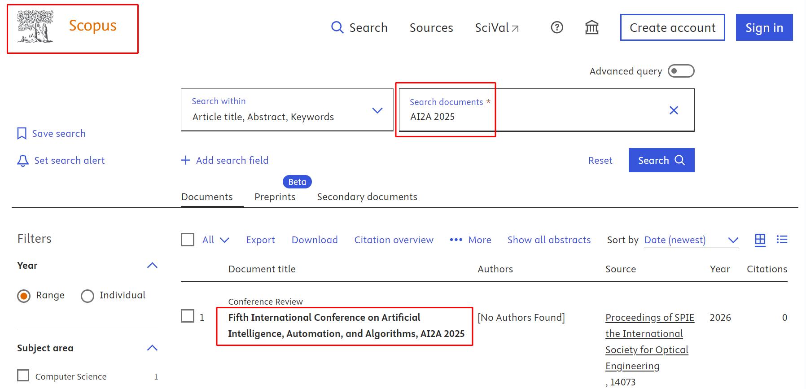Click the Save search bookmark icon

click(x=22, y=134)
